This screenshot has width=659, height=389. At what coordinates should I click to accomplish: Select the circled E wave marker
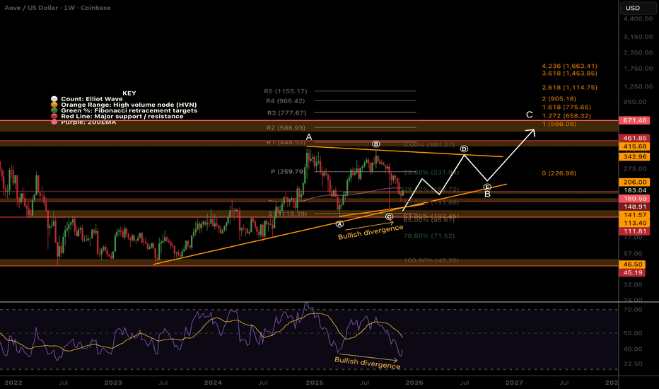click(486, 187)
